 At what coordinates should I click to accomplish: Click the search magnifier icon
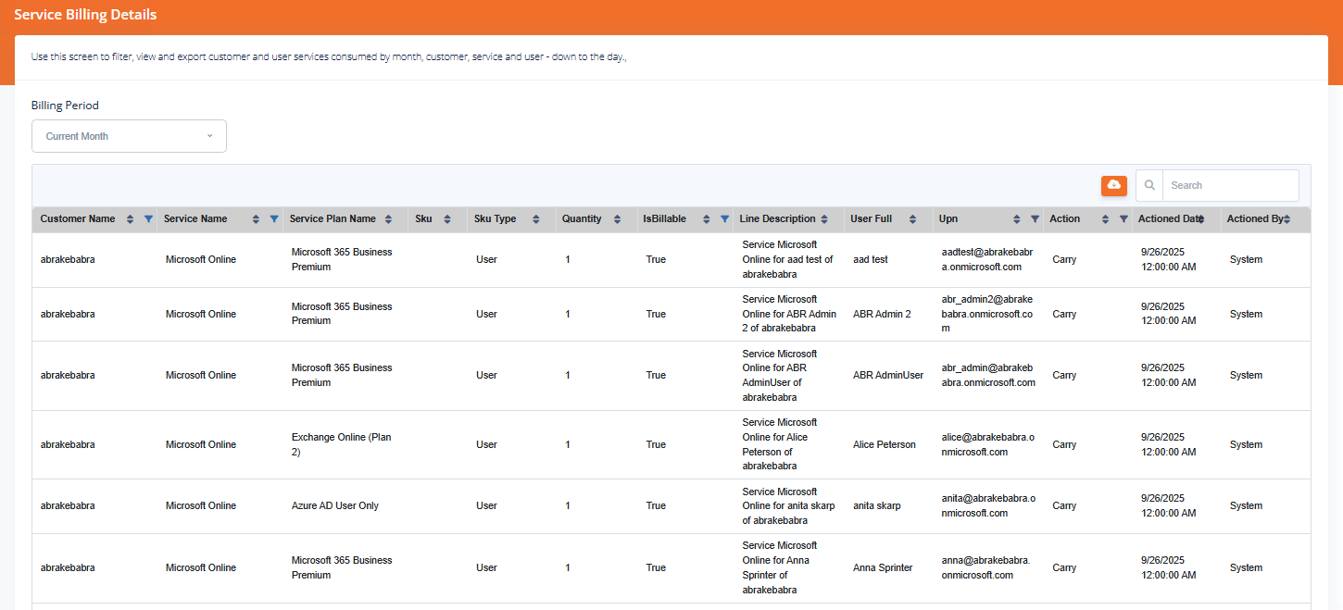tap(1148, 185)
